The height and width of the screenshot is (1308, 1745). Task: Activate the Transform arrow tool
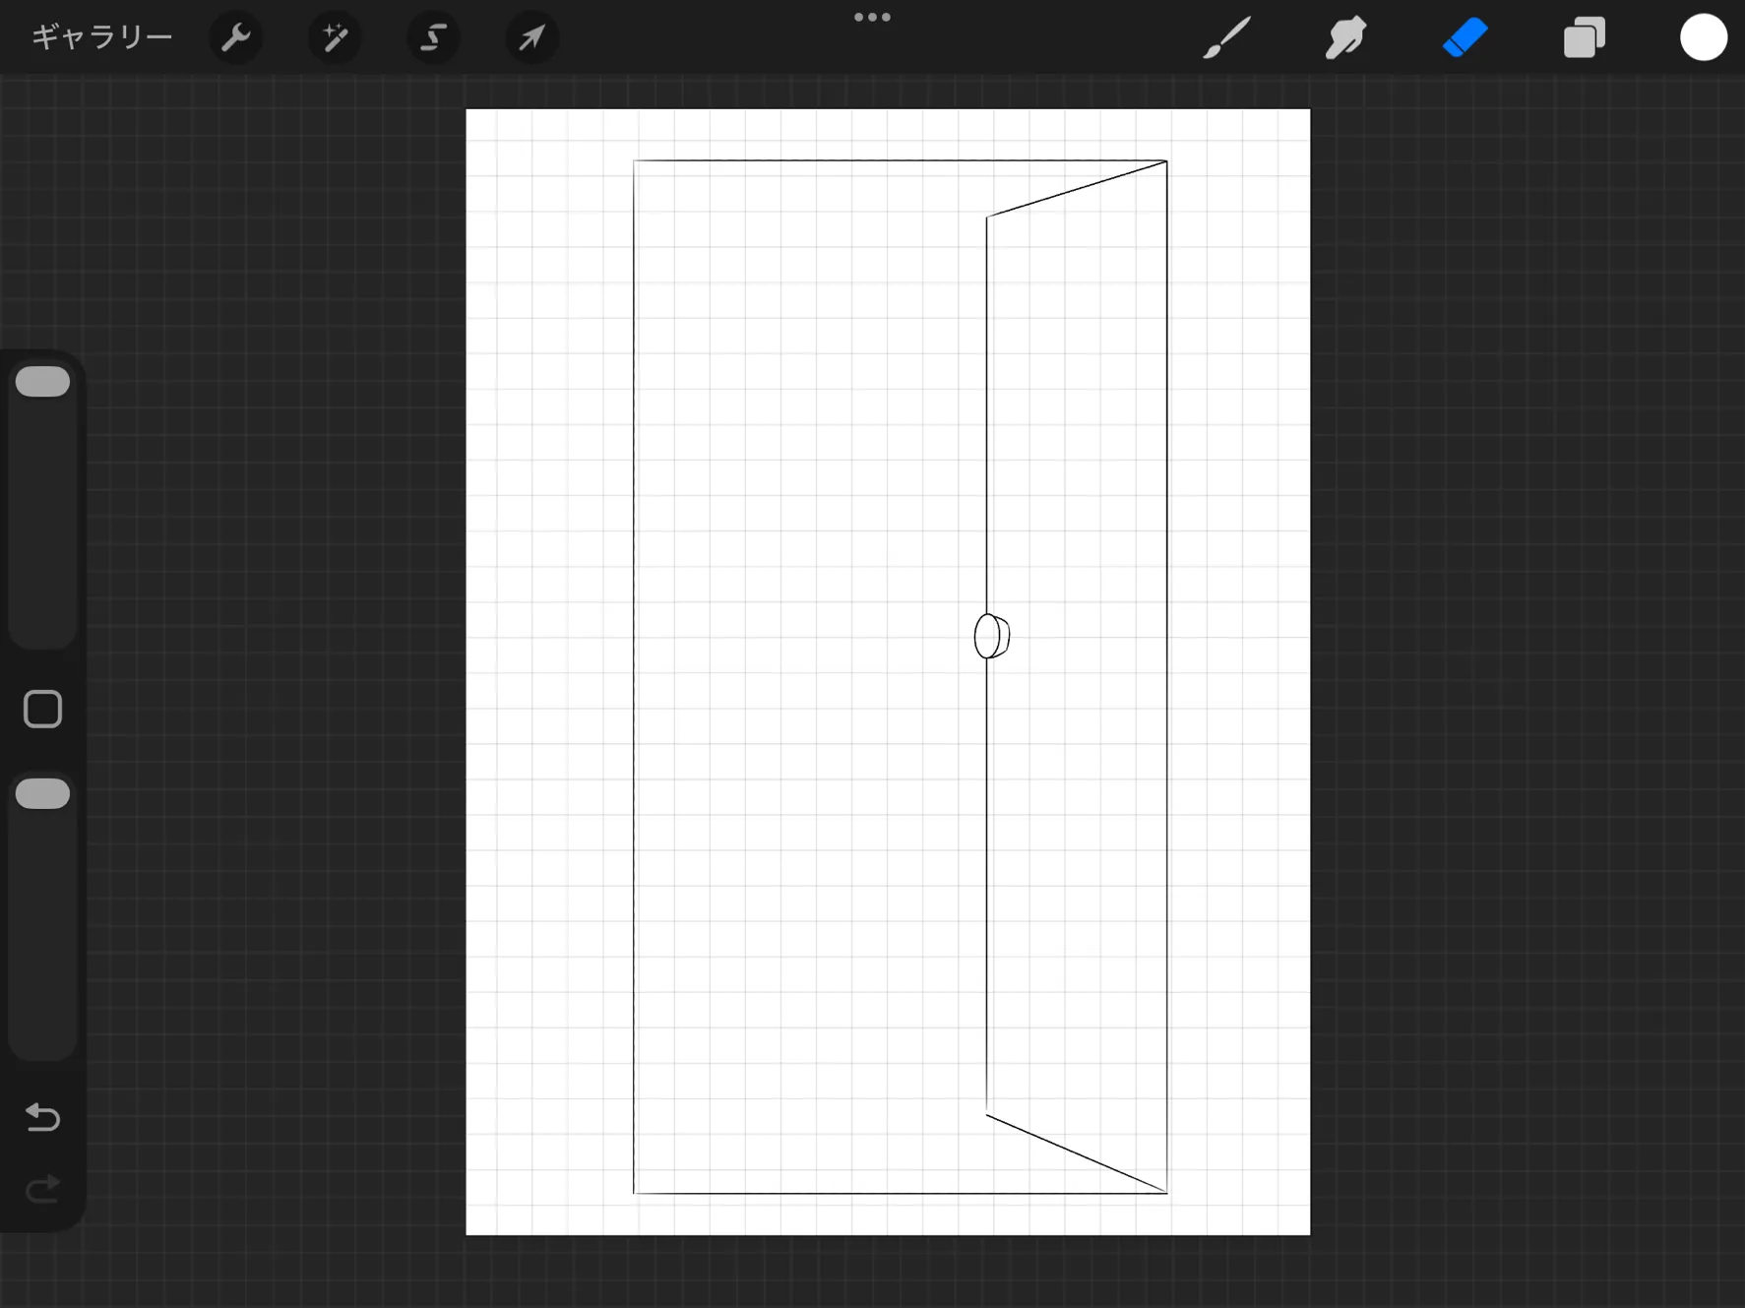click(x=531, y=37)
